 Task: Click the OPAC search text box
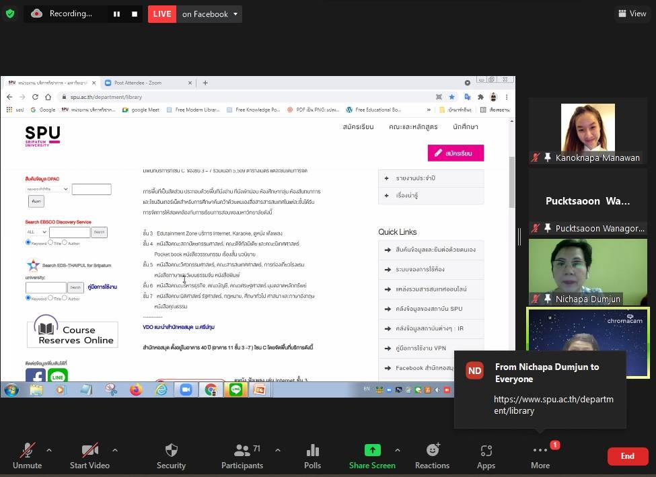92,189
